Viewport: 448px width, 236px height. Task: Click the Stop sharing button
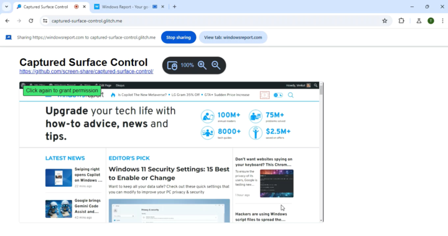click(179, 37)
